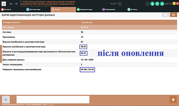179x106 pixels.
Task: Click the grey table view button
Action: point(166,15)
